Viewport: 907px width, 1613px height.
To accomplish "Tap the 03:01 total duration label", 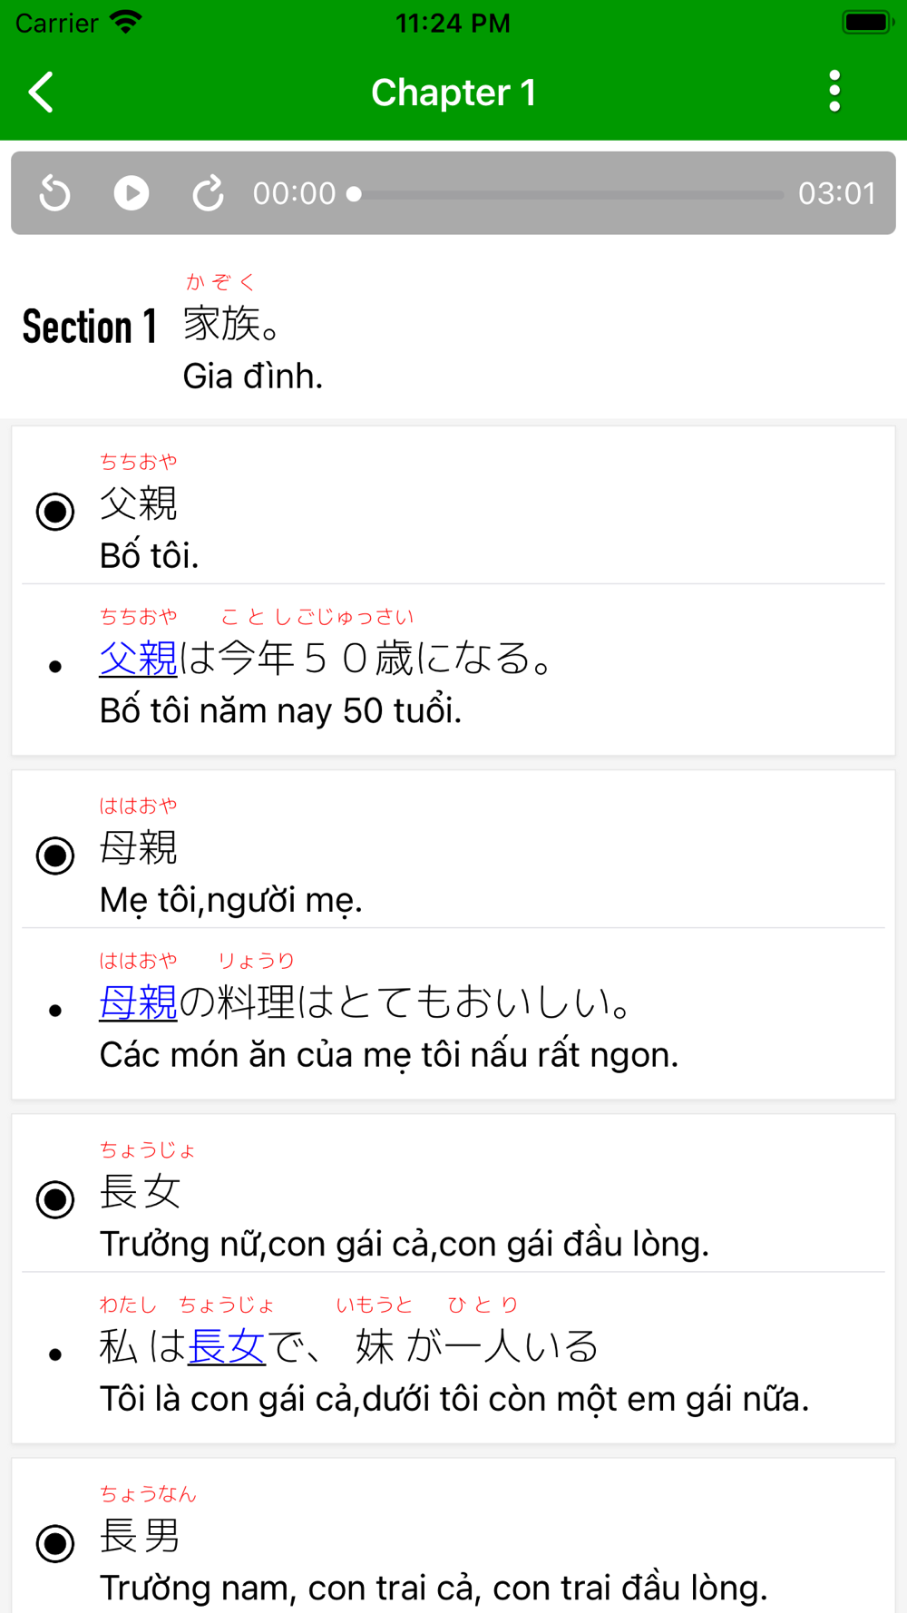I will 837,193.
